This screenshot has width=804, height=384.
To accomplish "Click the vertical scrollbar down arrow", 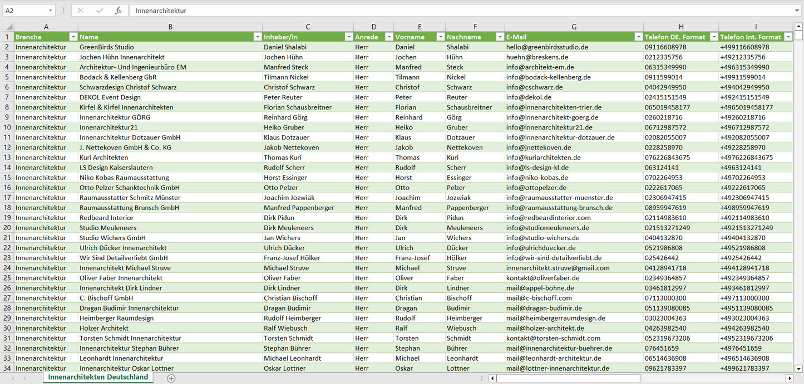I will [x=799, y=368].
